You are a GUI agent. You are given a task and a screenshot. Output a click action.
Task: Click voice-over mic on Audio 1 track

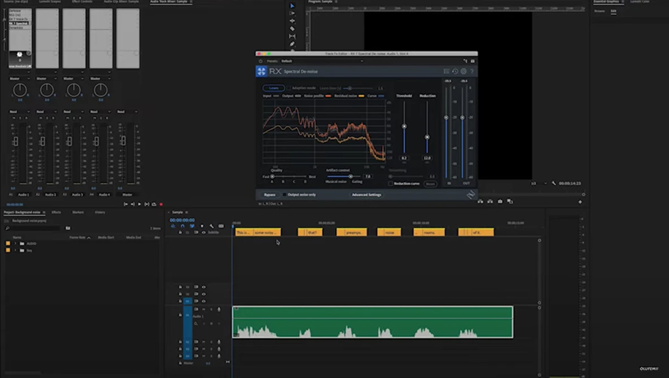[219, 309]
